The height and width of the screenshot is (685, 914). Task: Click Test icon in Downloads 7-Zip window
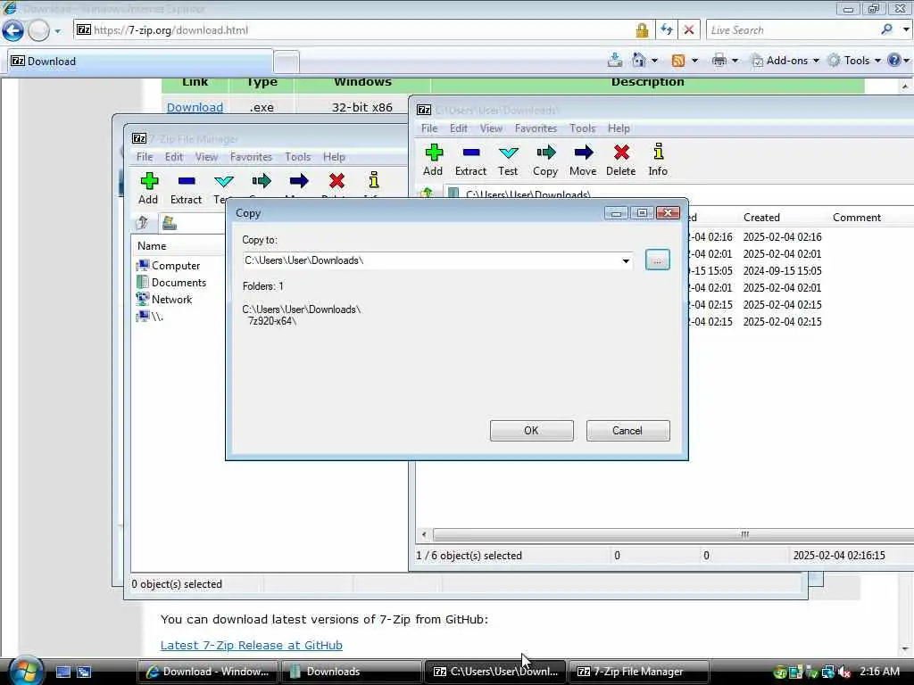[508, 153]
